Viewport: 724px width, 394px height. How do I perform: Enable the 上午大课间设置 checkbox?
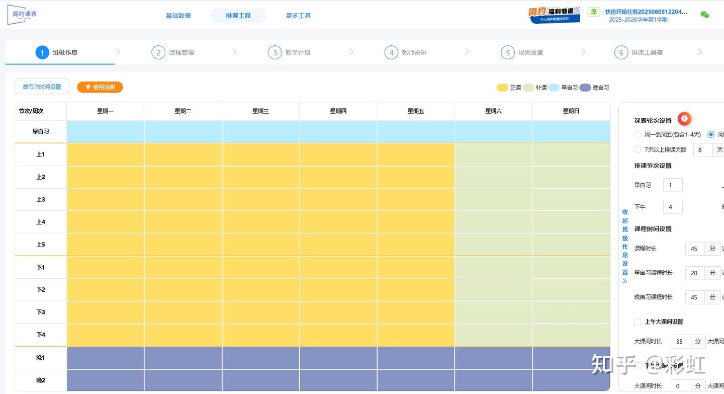tap(638, 322)
